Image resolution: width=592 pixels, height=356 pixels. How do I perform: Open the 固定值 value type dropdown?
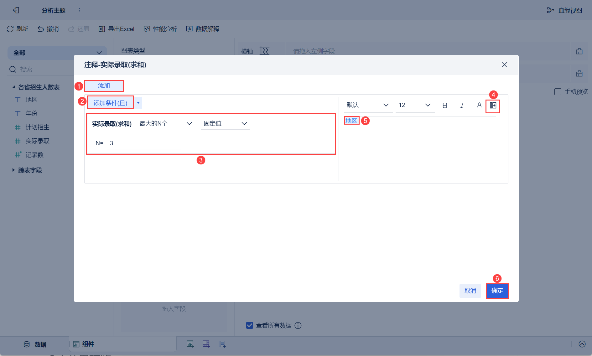point(225,124)
